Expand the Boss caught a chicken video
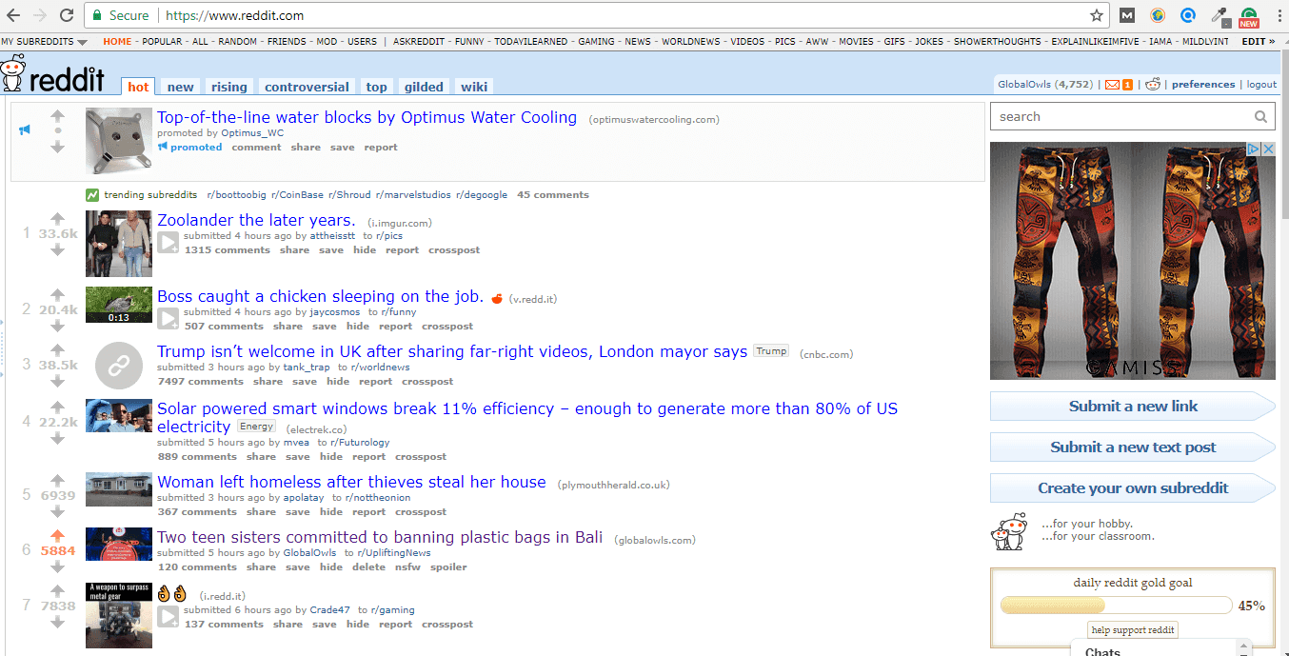Viewport: 1289px width, 656px height. point(169,318)
